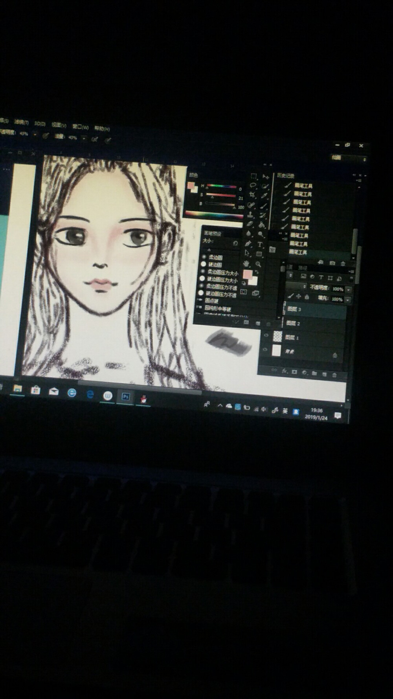Toggle visibility of the 背景 layer
This screenshot has width=393, height=699.
point(265,349)
